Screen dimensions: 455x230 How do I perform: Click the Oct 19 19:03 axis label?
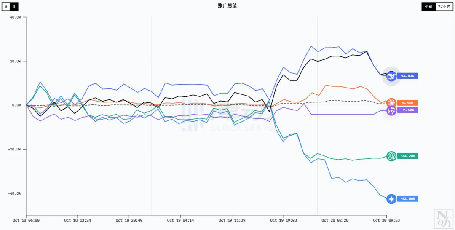[x=283, y=220]
